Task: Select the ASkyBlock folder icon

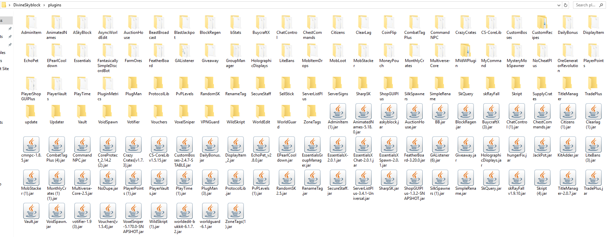Action: pyautogui.click(x=82, y=22)
